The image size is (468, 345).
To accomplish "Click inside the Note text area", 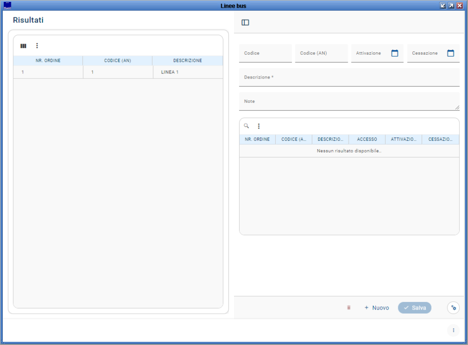I will tap(349, 101).
